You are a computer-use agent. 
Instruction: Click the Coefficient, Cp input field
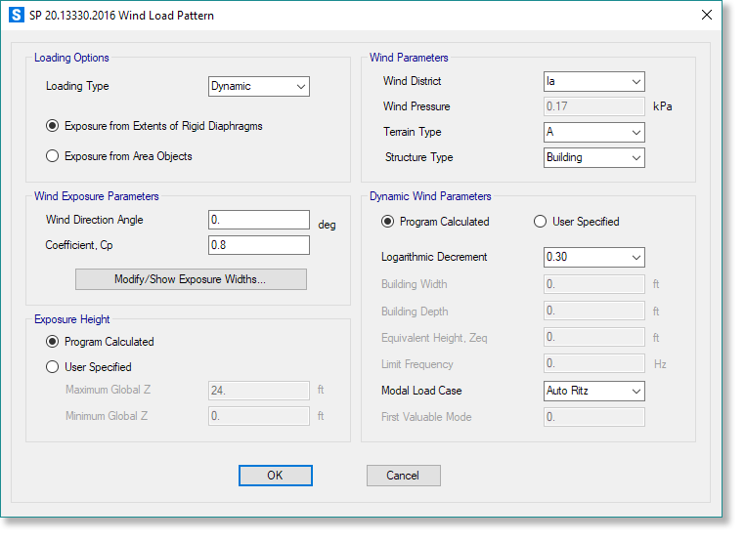click(259, 245)
